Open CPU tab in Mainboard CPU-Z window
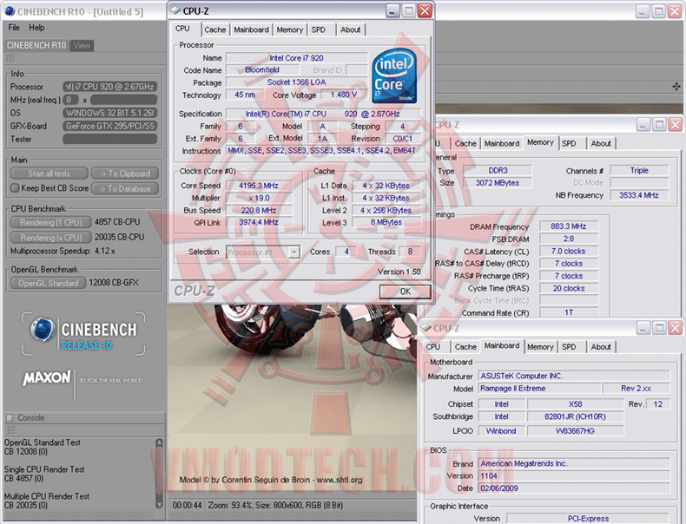This screenshot has width=686, height=524. click(x=433, y=346)
